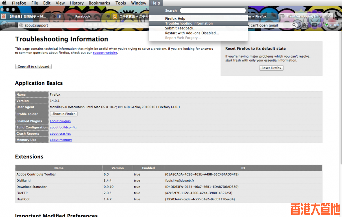Click the Profile Folder row label
This screenshot has height=217, width=342.
click(x=32, y=114)
